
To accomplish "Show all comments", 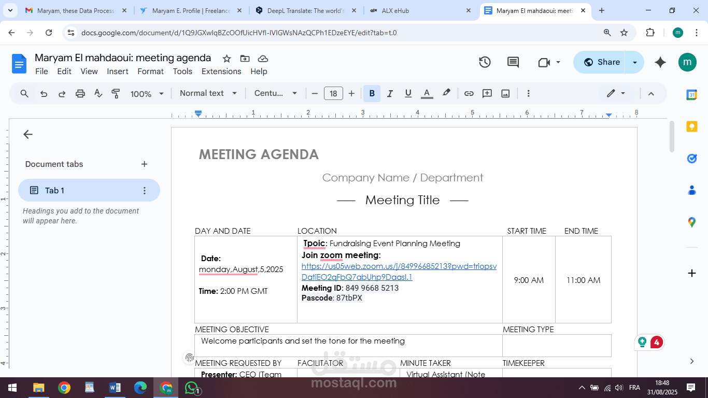I will (x=513, y=62).
